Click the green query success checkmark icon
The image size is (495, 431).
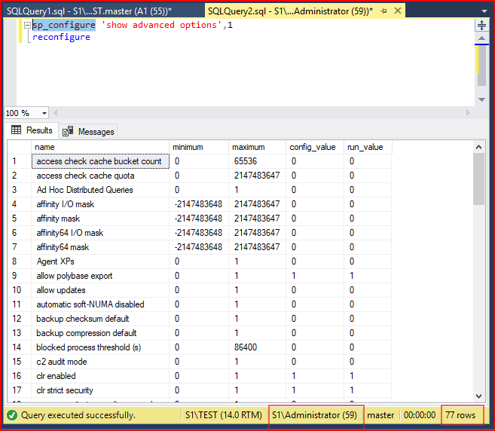[11, 415]
